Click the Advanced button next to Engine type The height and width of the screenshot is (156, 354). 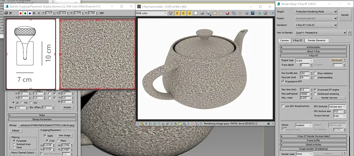(336, 60)
